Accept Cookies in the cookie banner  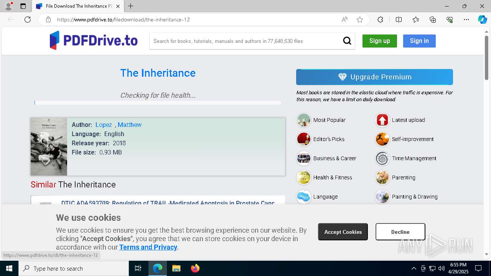coord(343,232)
